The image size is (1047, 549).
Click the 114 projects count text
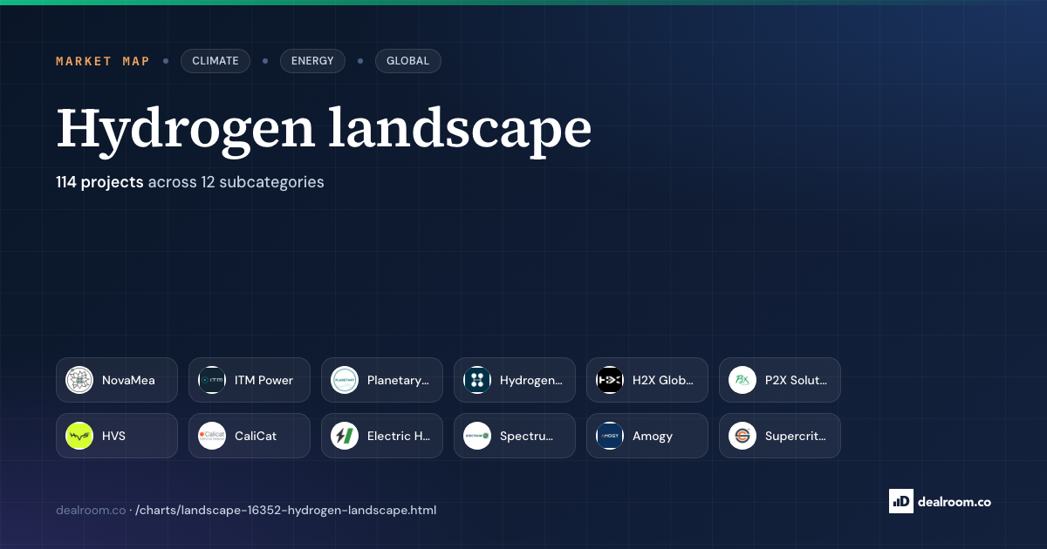[x=99, y=182]
